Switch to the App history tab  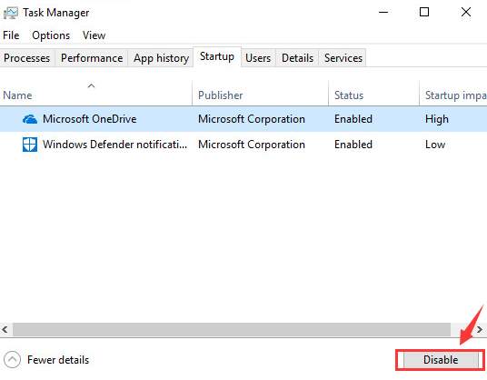[x=161, y=58]
